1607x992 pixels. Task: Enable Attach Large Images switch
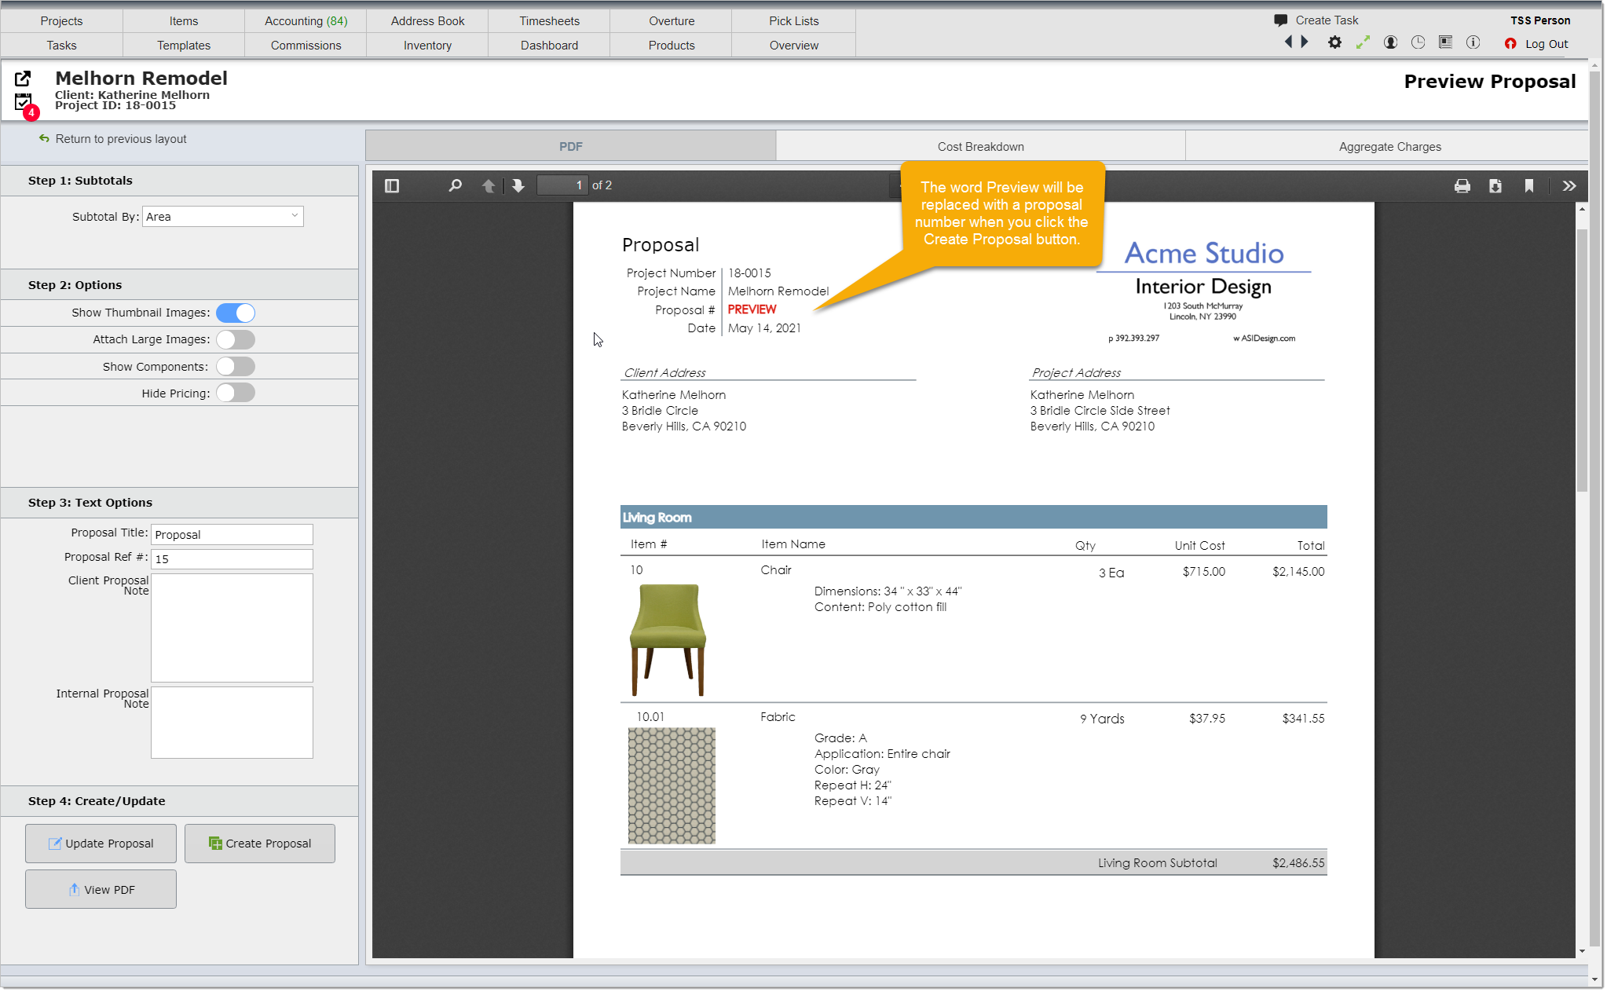click(236, 339)
